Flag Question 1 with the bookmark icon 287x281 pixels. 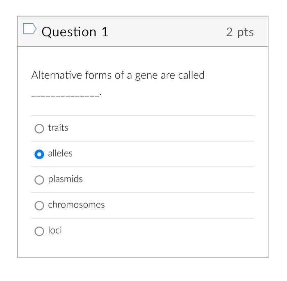30,29
